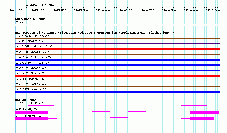Screen dimensions: 227x133
Task: Click the DGV Structural Variants track heading
Action: [95, 33]
